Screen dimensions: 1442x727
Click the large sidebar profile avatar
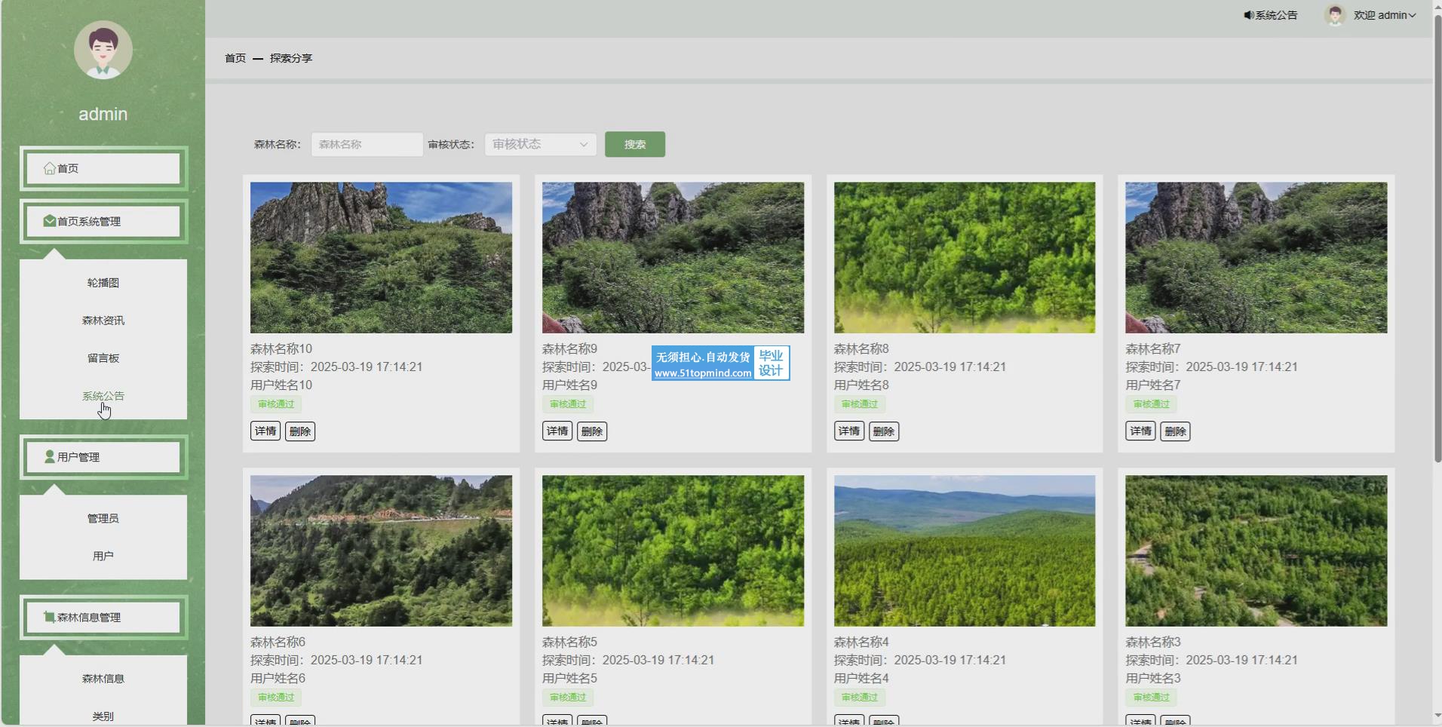[103, 50]
